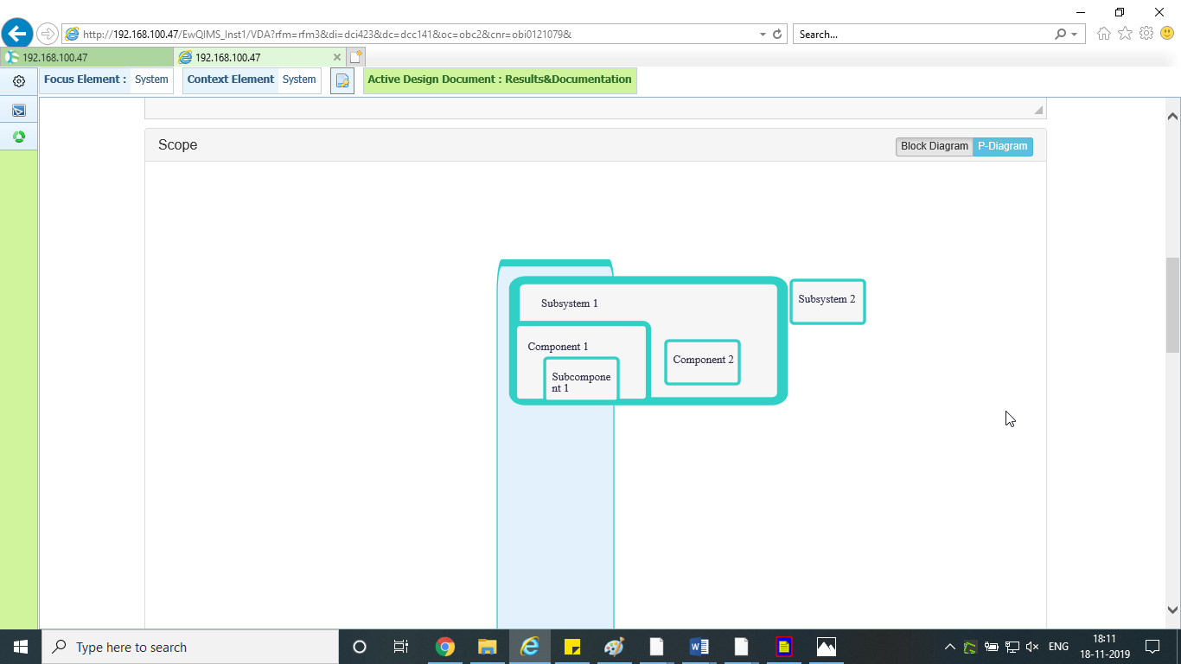Open the Windows Start menu

pyautogui.click(x=21, y=647)
